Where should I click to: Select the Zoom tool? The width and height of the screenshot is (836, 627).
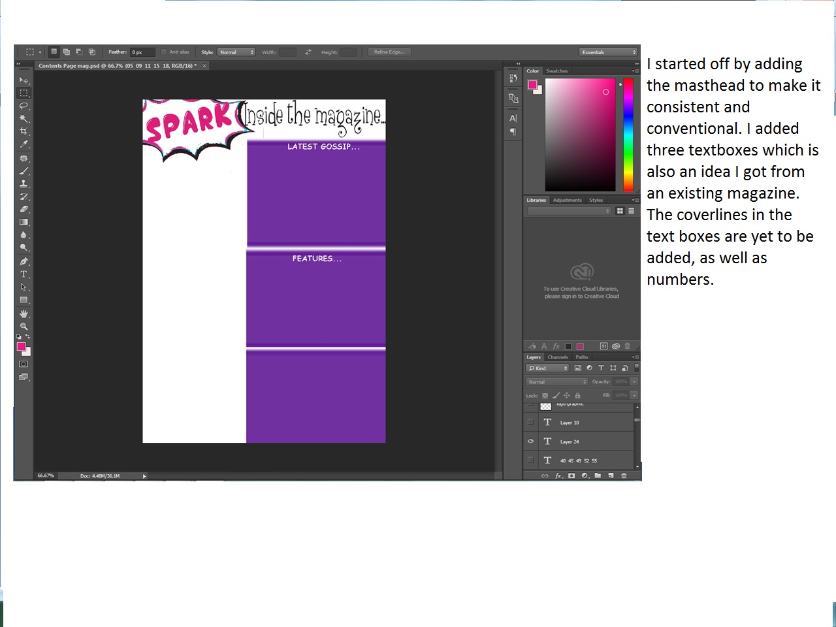click(24, 327)
